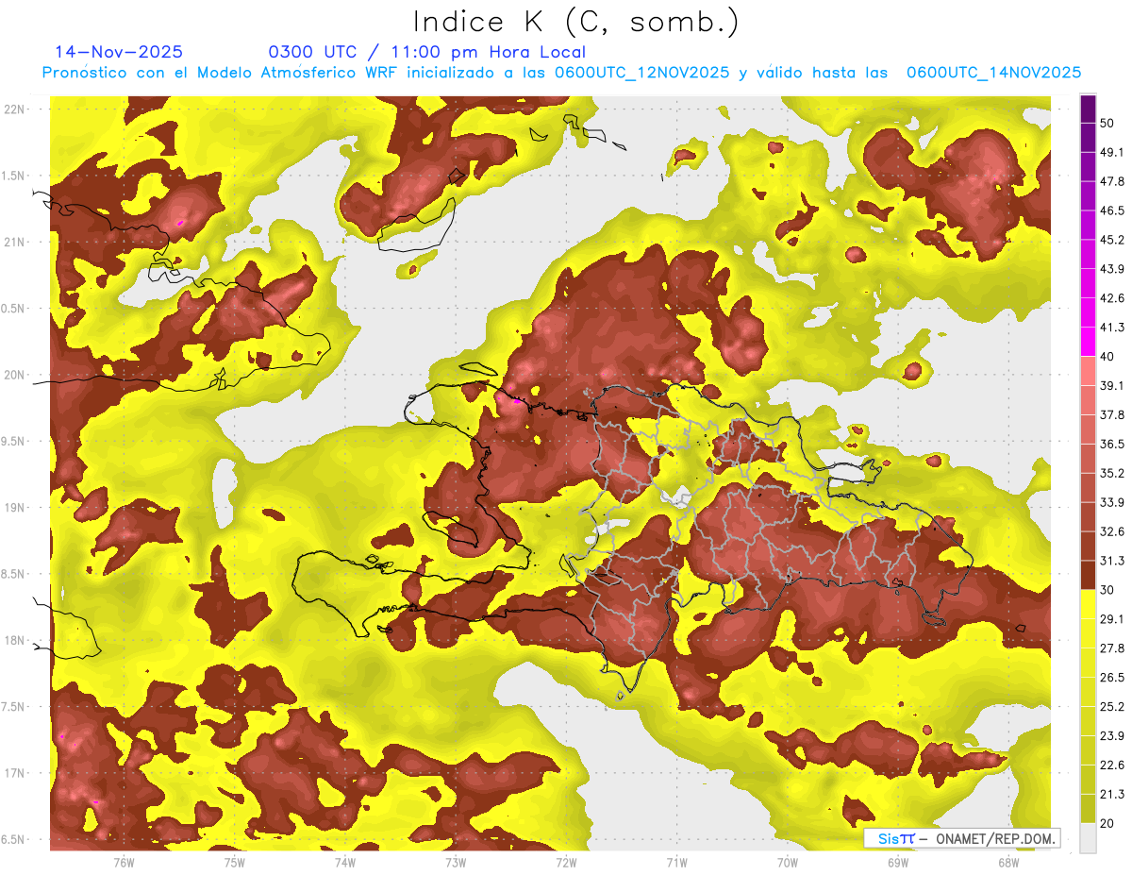Click the '45.2' color bar label

[x=1111, y=240]
